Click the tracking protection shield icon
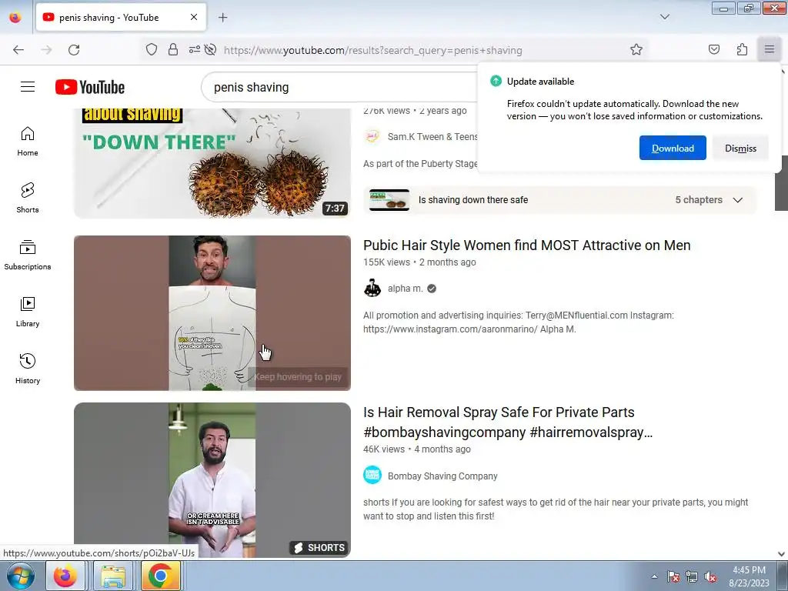 pos(152,49)
